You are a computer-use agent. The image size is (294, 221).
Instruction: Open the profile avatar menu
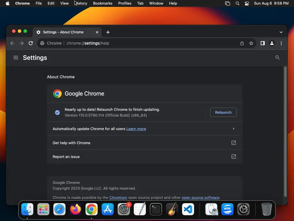pos(272,43)
